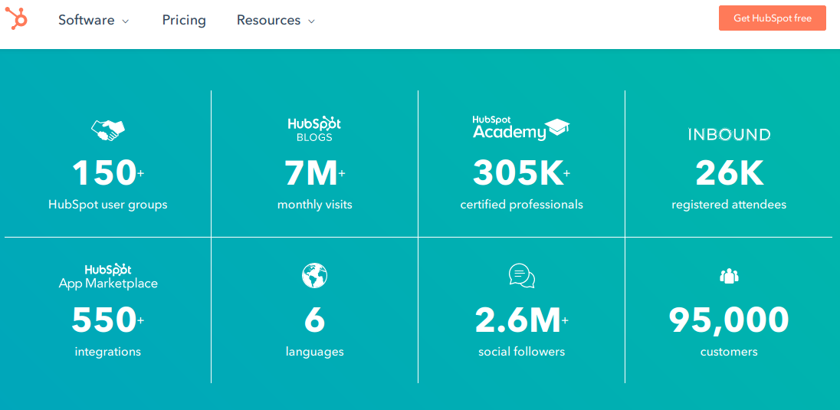Expand the Software dropdown chevron
The image size is (840, 410).
pyautogui.click(x=126, y=21)
